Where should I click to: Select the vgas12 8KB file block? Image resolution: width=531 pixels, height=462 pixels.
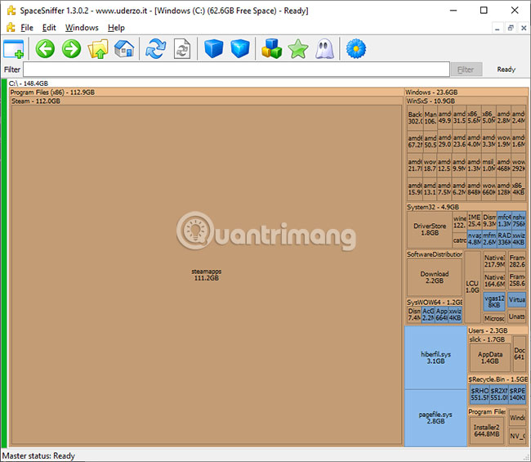click(494, 302)
